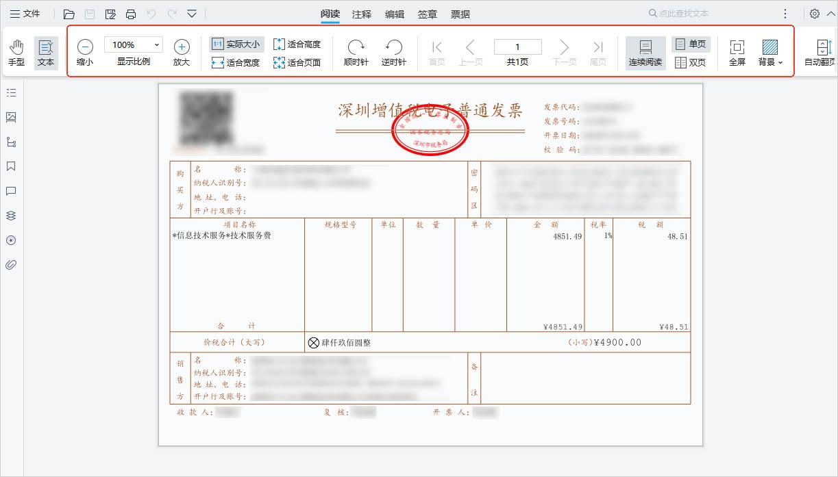Rotate the page clockwise (顺时针)

pos(356,51)
